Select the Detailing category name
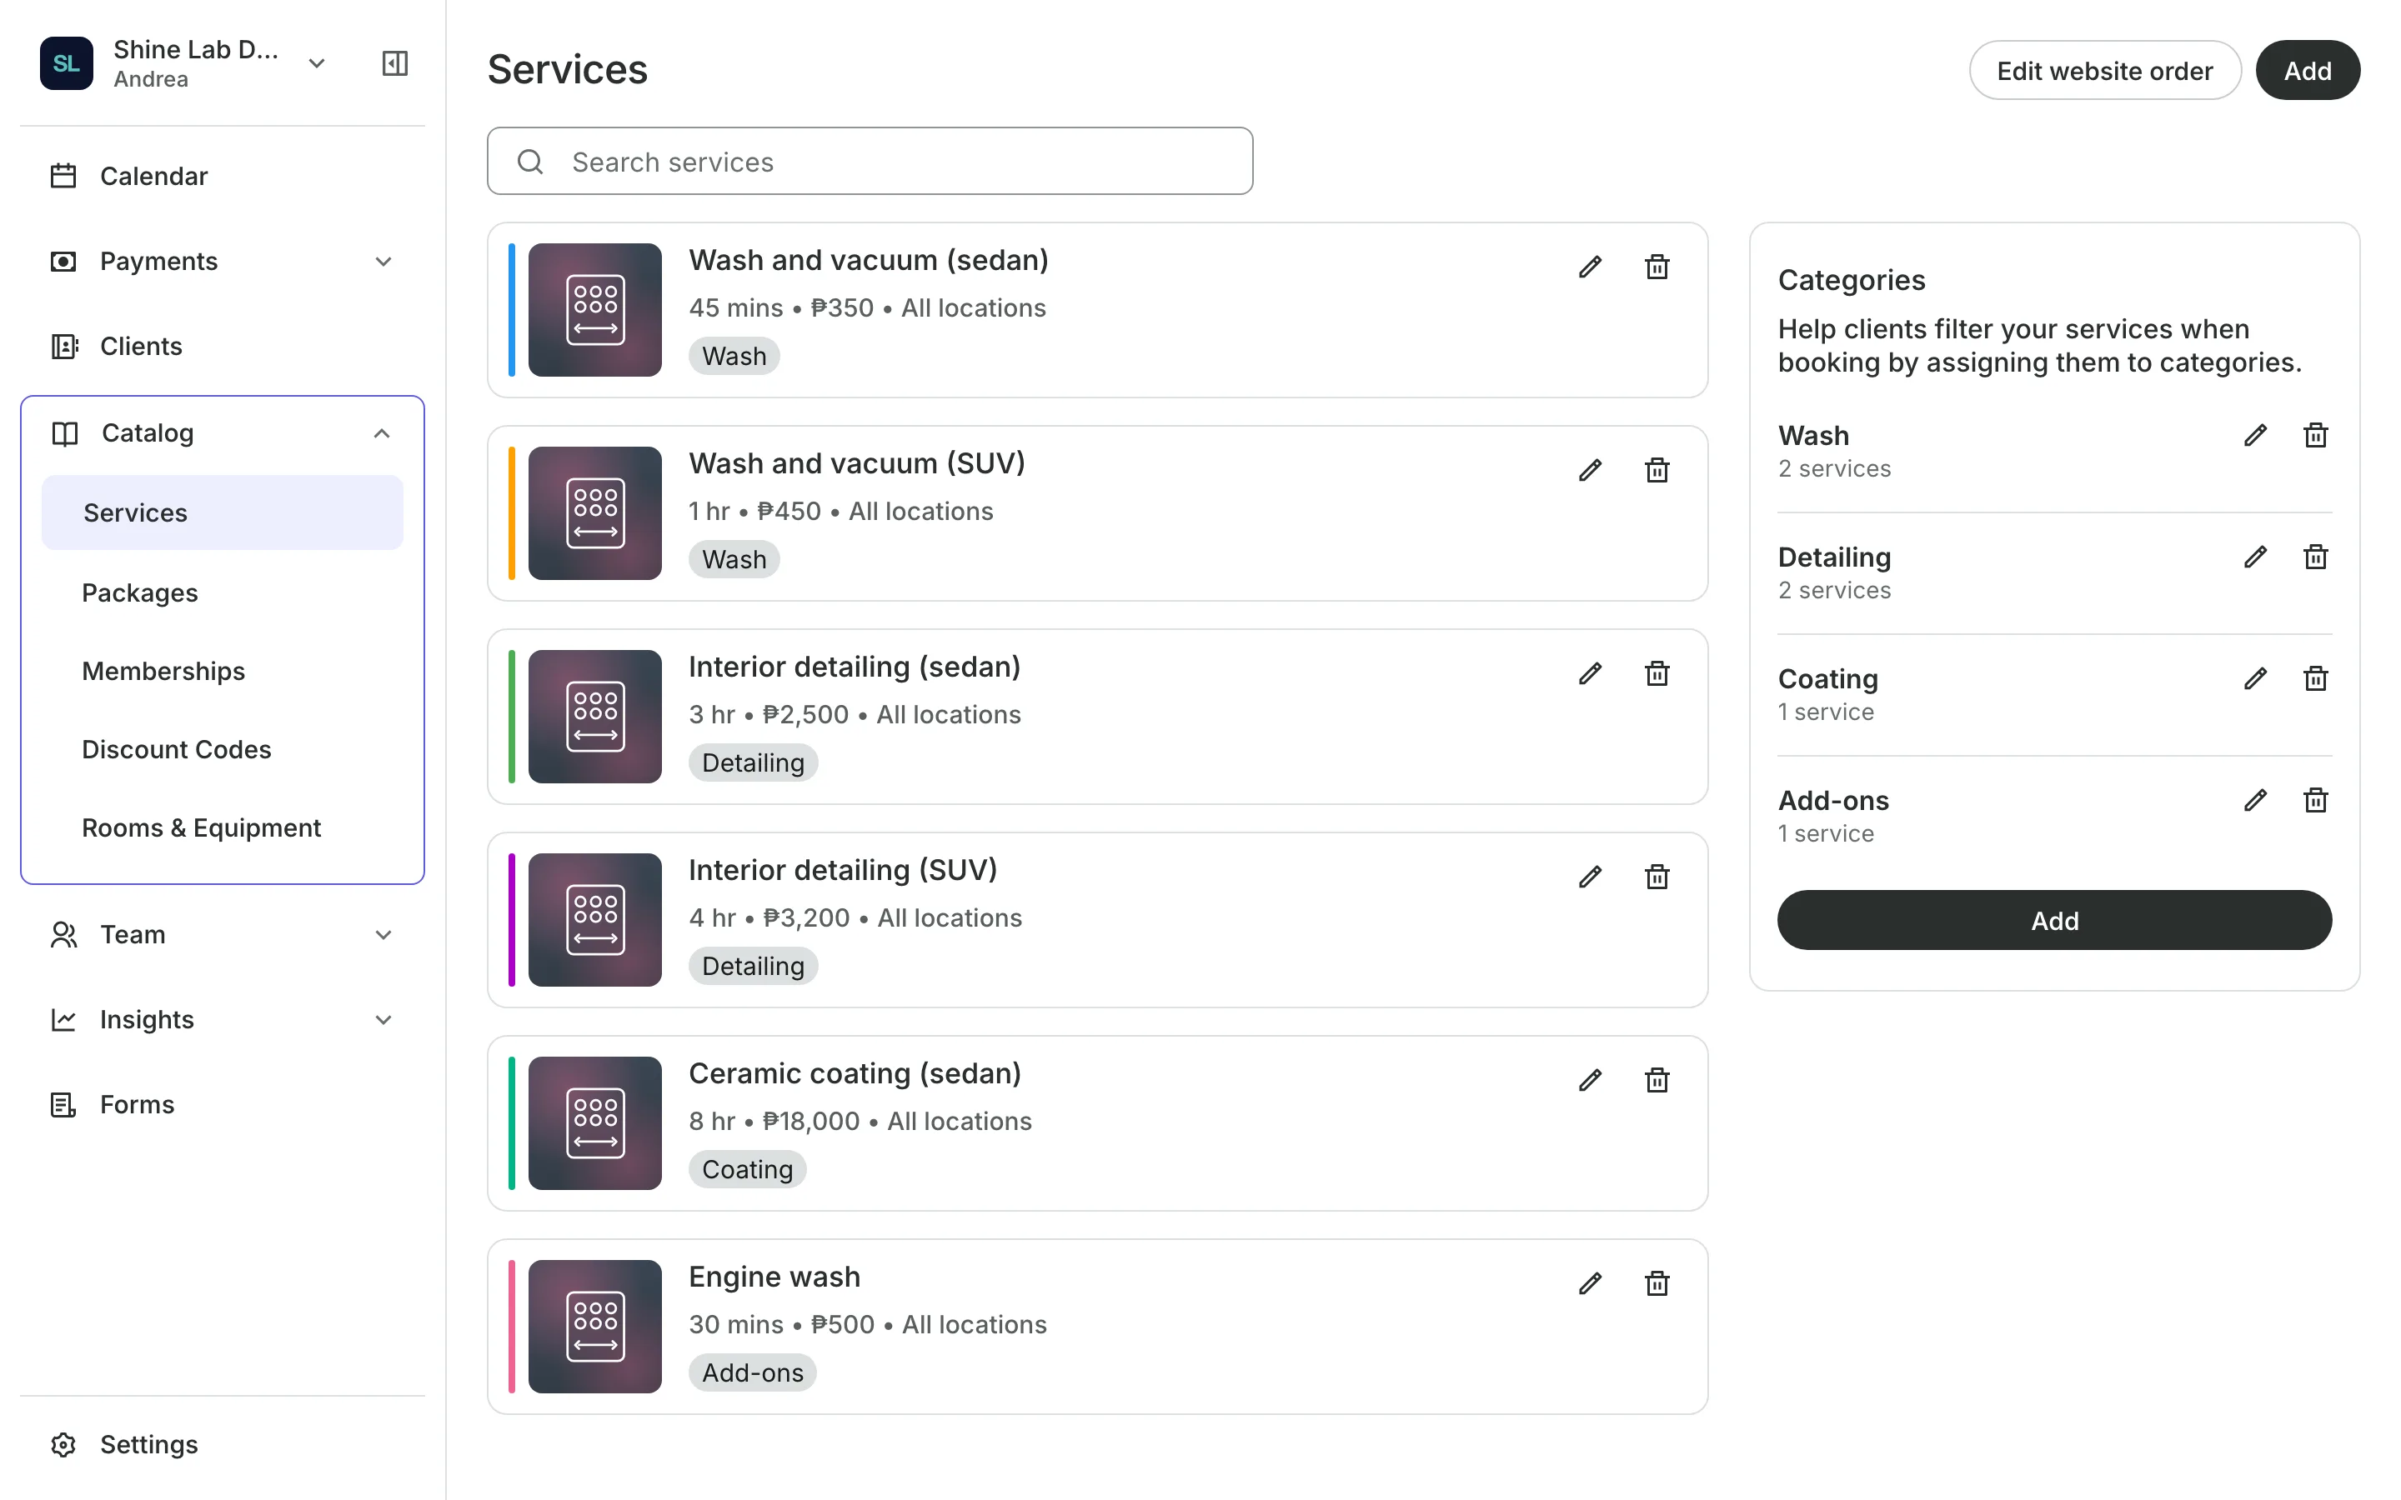The width and height of the screenshot is (2401, 1500). (x=1833, y=557)
